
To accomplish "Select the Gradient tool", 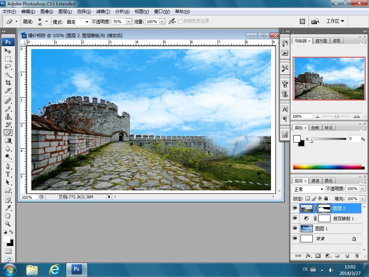I will coord(8,141).
